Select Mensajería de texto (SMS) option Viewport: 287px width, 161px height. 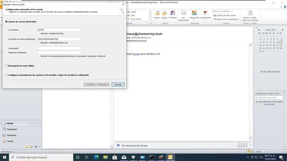click(6, 66)
